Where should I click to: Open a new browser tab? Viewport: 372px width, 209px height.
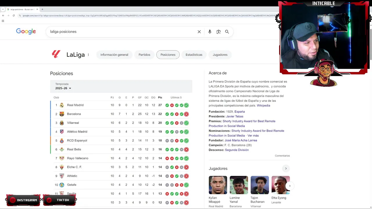coord(42,9)
